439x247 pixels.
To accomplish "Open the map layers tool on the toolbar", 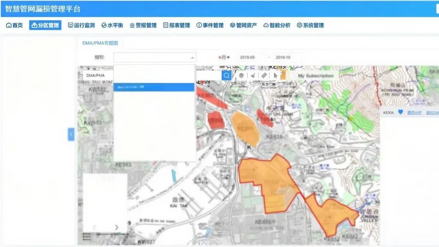I will (x=241, y=74).
